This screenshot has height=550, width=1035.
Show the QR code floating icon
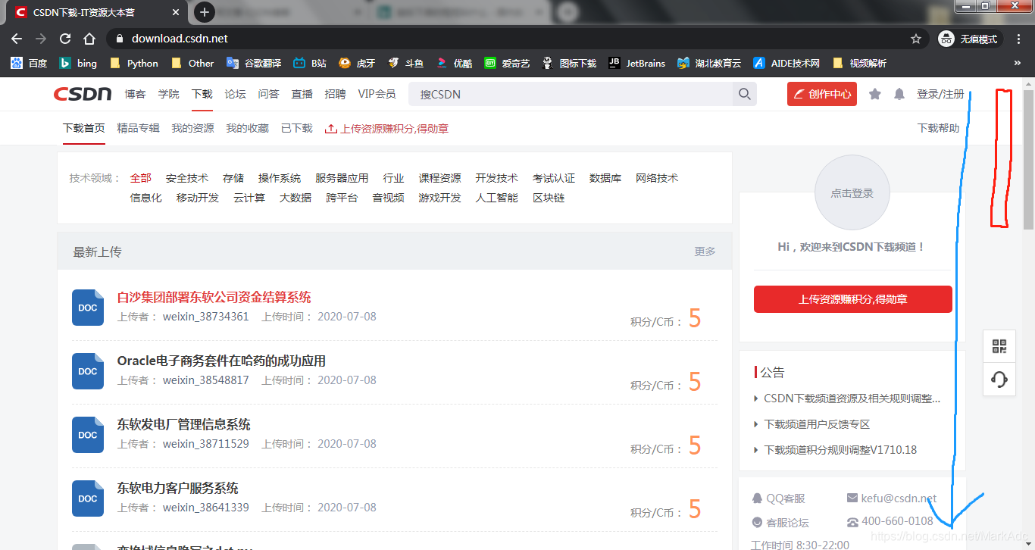coord(999,347)
